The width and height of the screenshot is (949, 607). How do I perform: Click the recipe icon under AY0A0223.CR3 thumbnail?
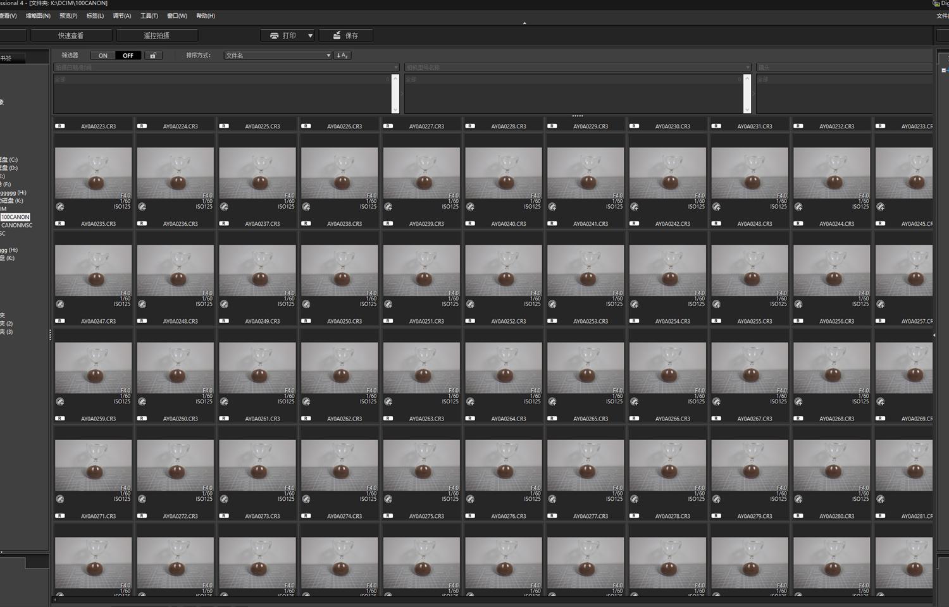[60, 207]
